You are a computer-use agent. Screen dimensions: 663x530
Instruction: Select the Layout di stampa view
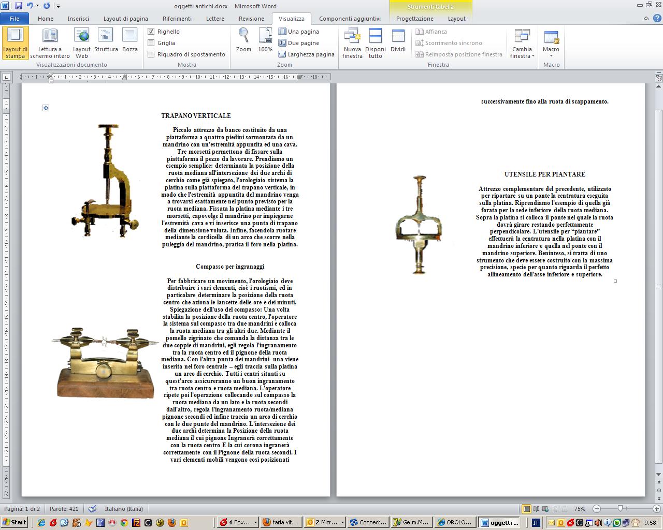pos(15,43)
